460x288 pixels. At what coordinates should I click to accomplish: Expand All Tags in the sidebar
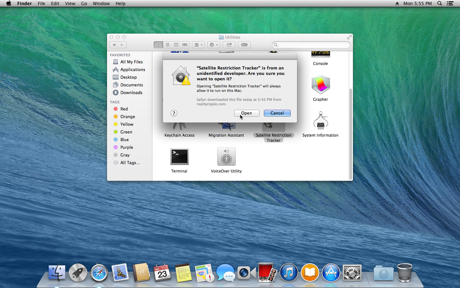tap(130, 163)
